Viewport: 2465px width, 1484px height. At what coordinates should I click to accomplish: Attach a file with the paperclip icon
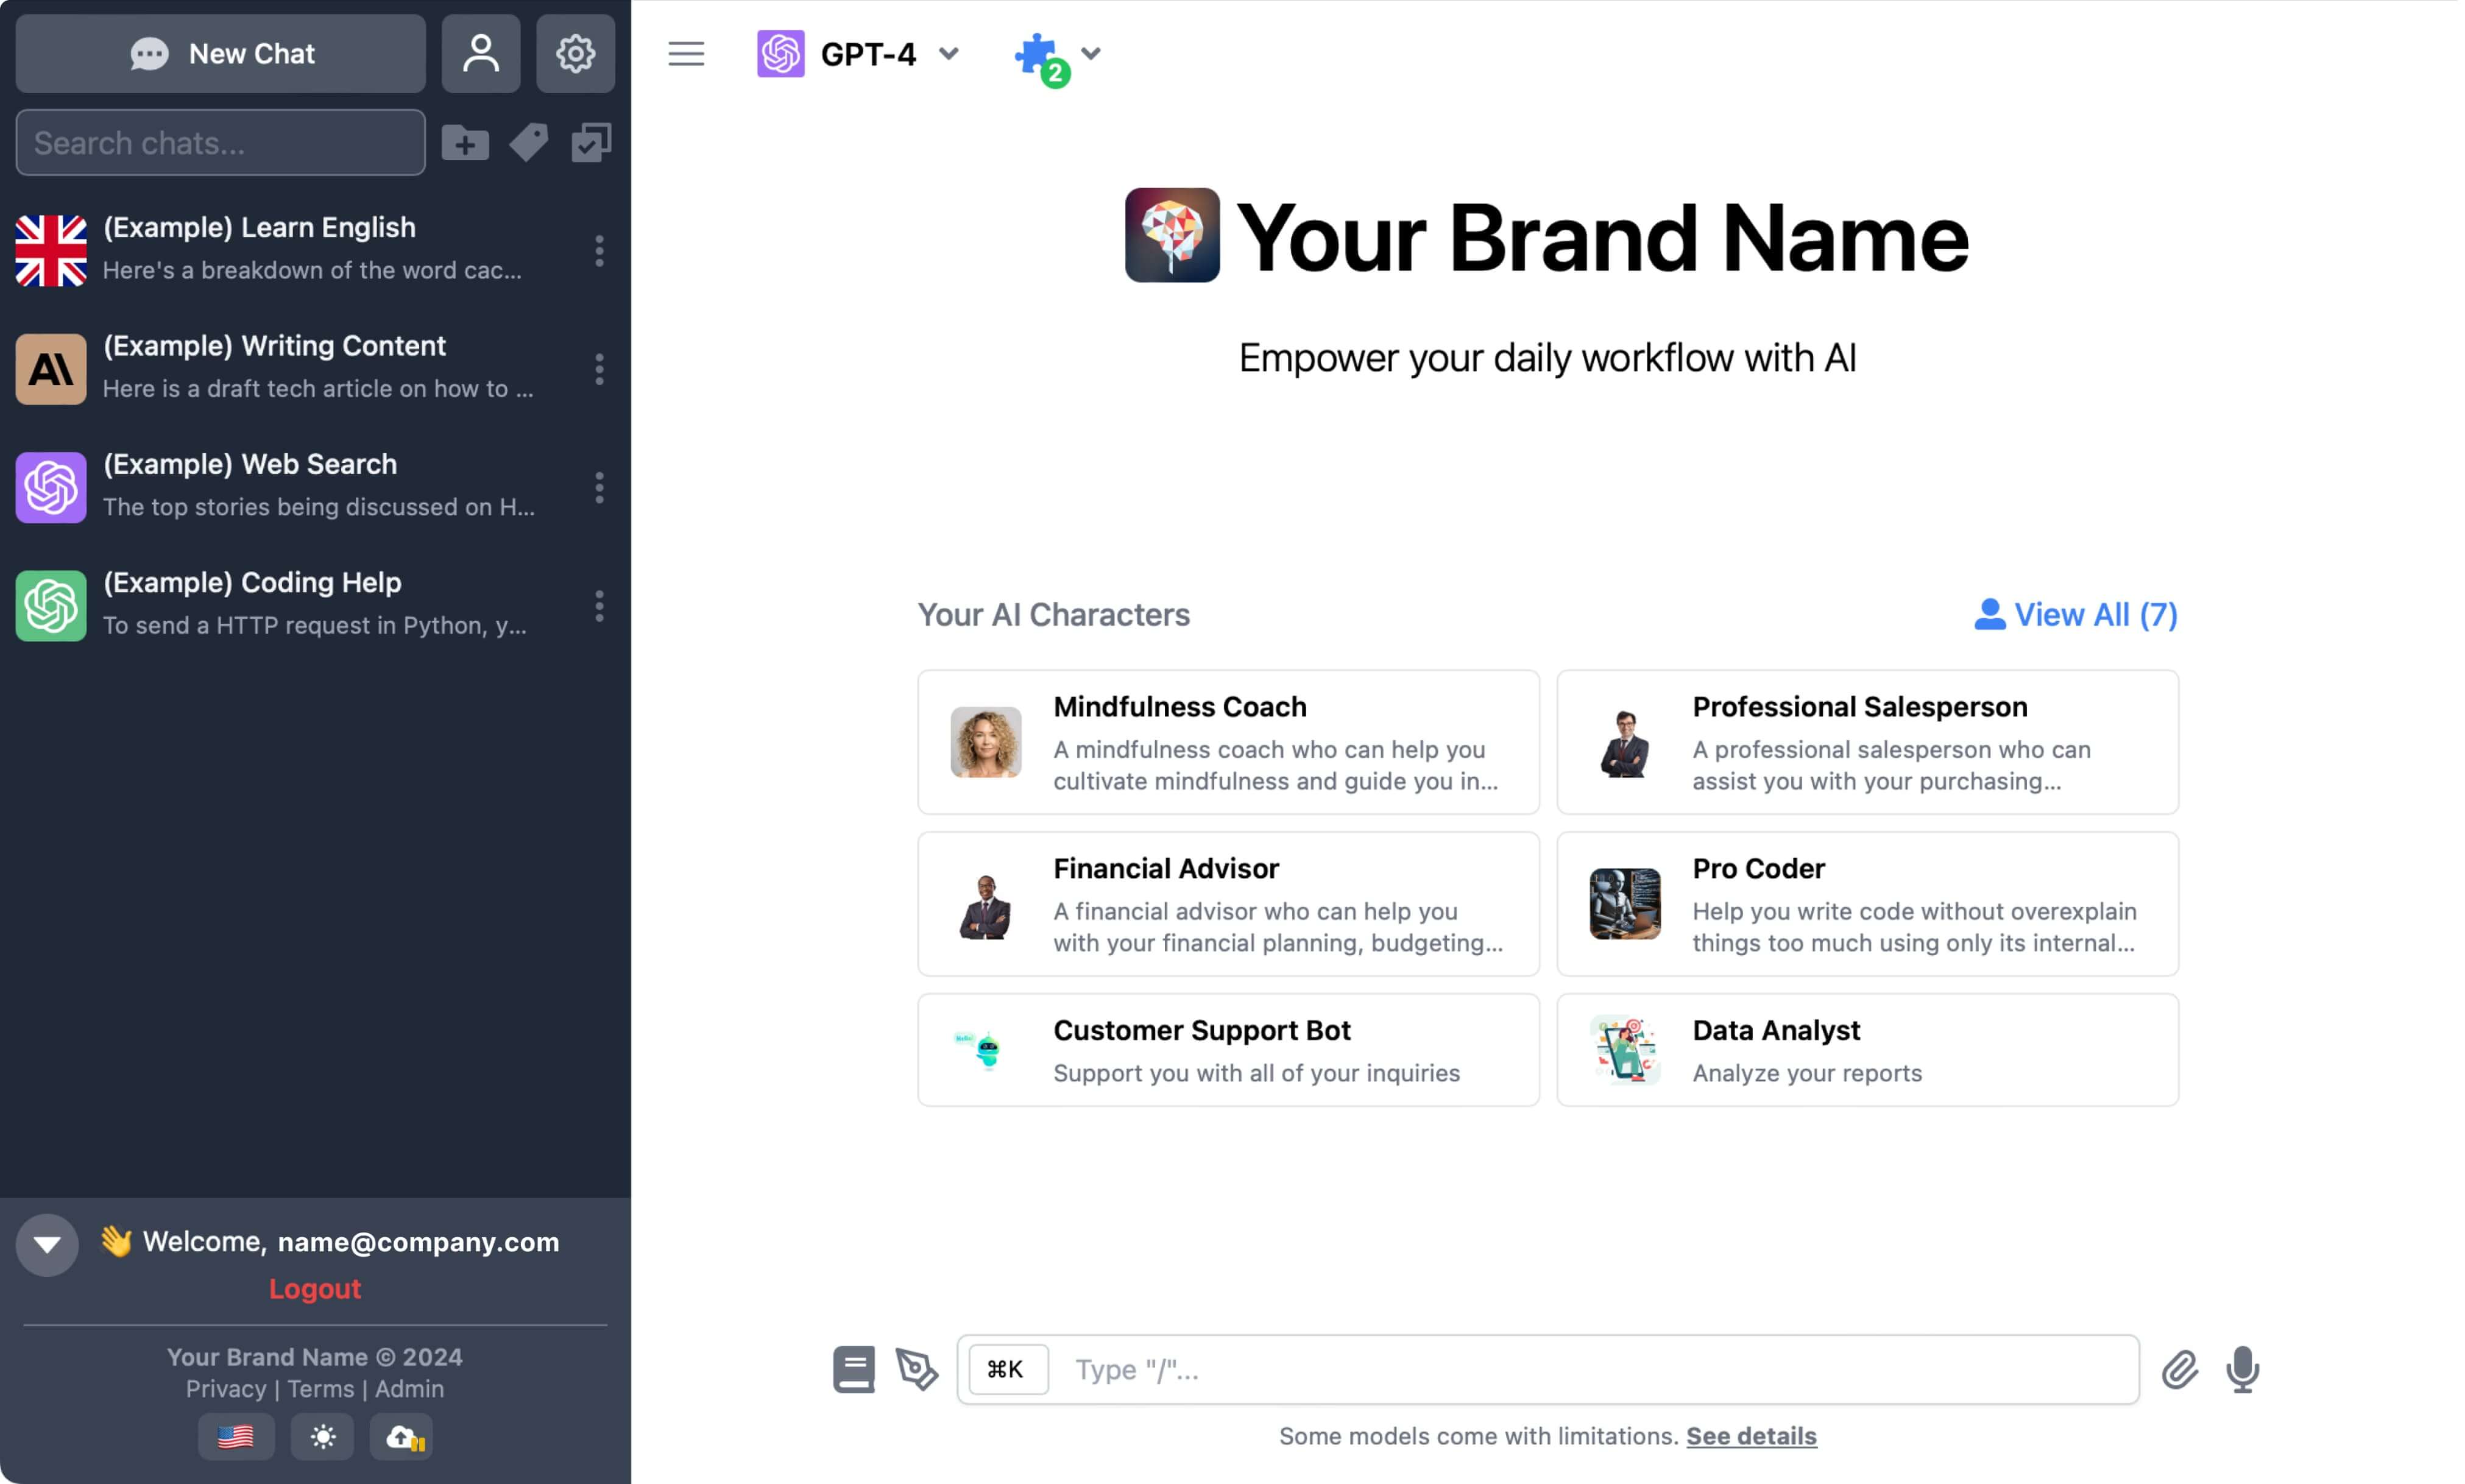[2180, 1369]
